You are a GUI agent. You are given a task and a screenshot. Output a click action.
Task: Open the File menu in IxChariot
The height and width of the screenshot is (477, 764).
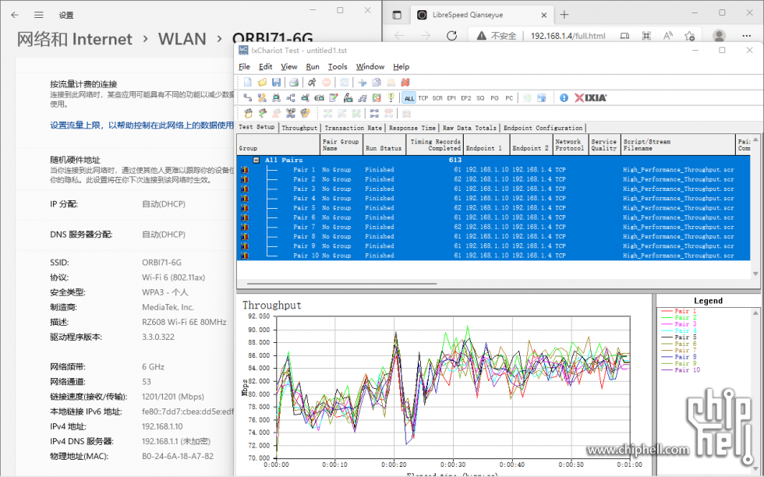pos(244,67)
